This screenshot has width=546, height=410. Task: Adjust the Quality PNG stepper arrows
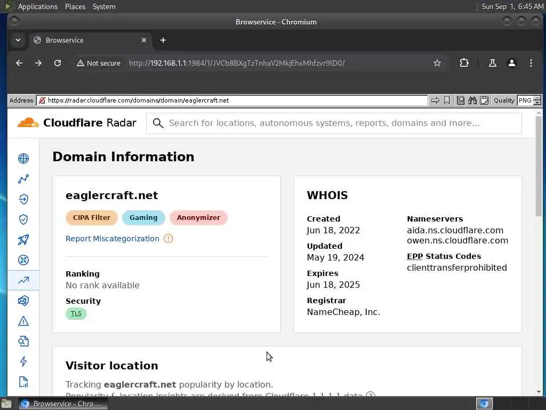tap(537, 100)
